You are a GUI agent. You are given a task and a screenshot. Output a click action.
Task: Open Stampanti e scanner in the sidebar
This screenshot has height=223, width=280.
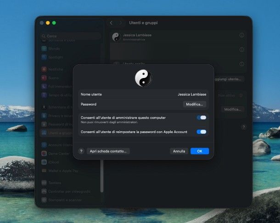62,200
